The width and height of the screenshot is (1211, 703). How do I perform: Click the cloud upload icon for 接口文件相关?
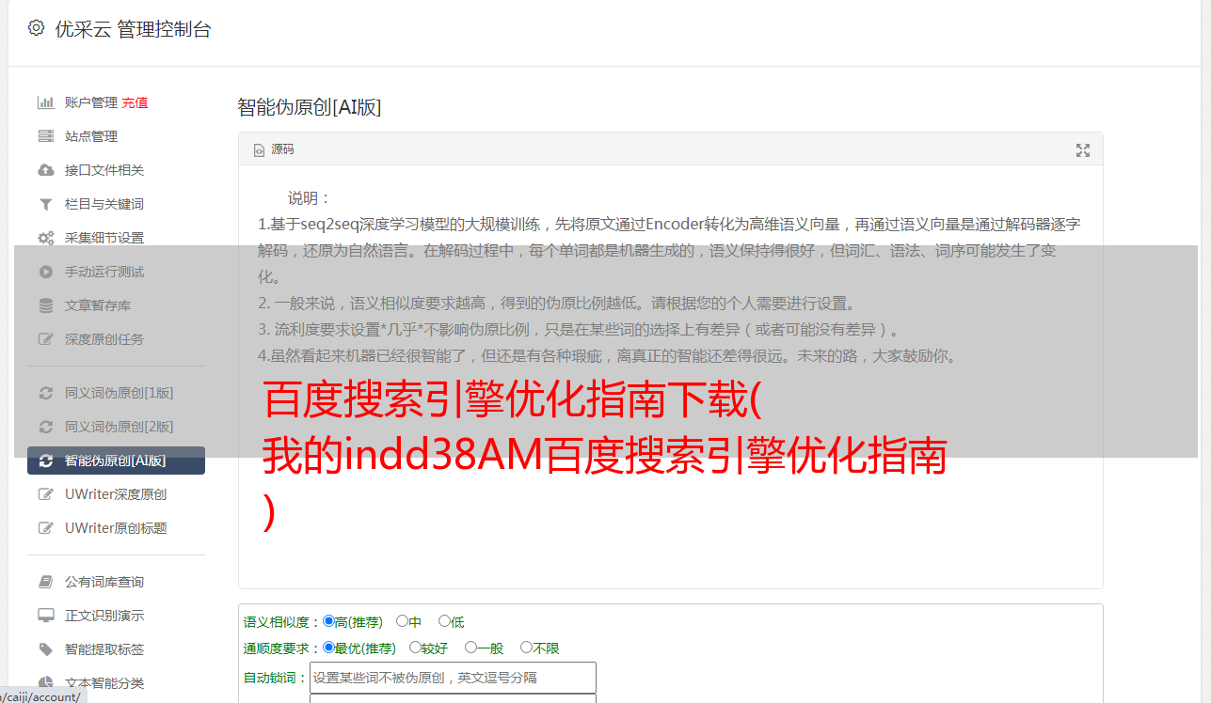(x=45, y=170)
